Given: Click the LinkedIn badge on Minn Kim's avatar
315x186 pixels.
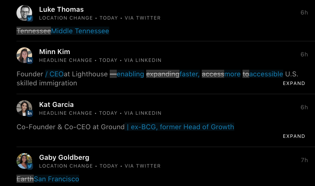Looking at the screenshot, I should point(30,61).
